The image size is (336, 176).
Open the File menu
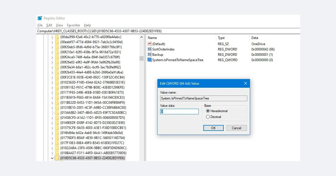[x=40, y=25]
